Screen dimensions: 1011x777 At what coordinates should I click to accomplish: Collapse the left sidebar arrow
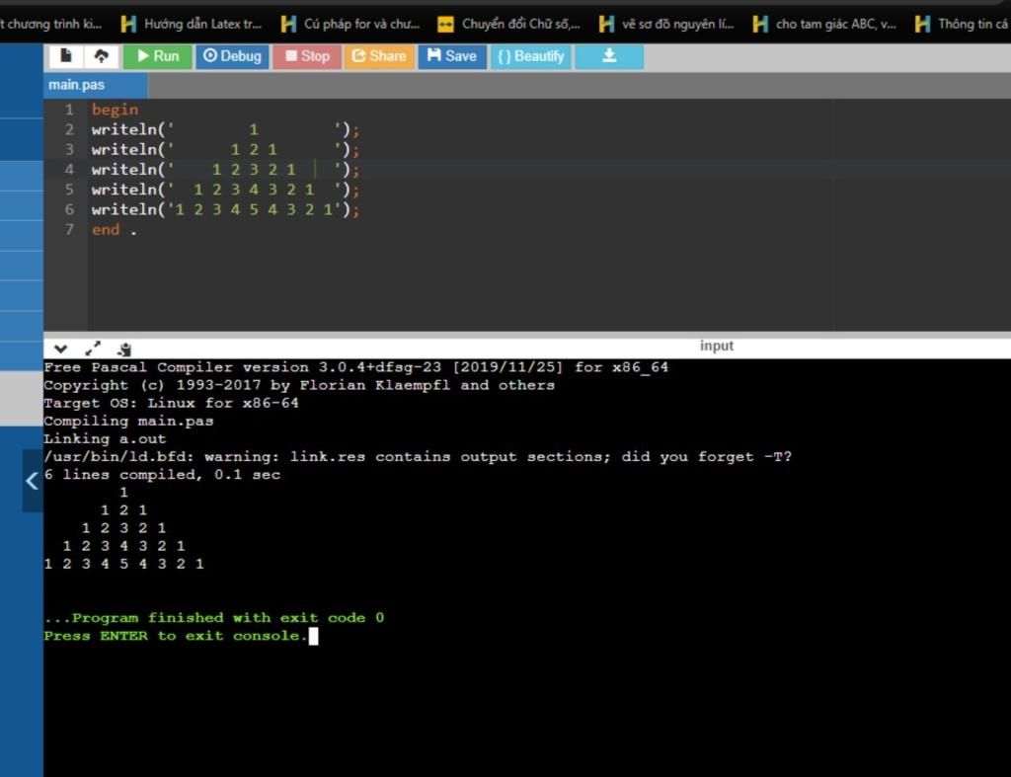pos(32,481)
